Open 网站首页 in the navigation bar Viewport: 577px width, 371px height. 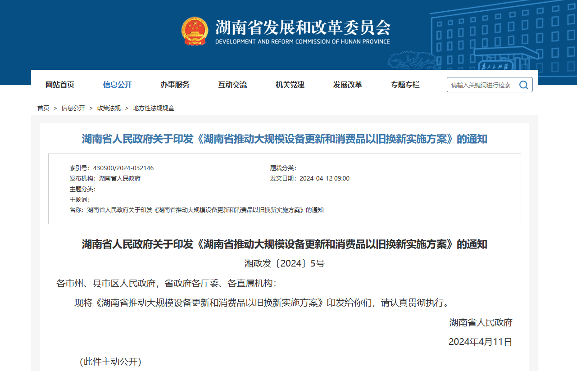tap(60, 85)
